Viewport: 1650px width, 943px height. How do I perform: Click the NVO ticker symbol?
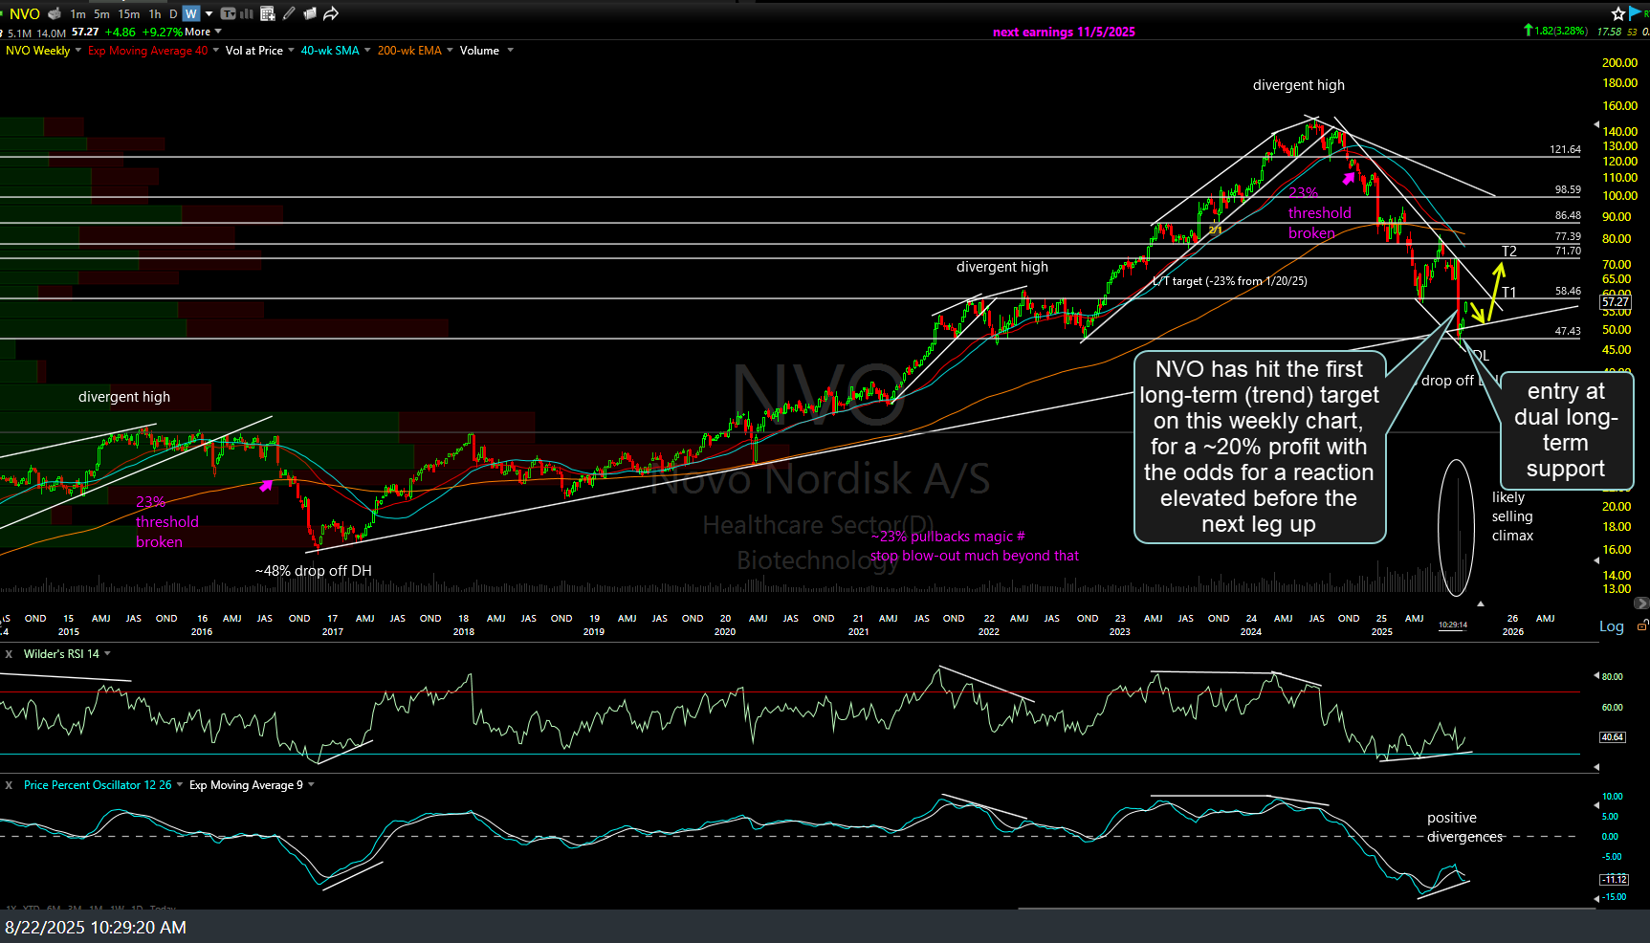(x=25, y=13)
